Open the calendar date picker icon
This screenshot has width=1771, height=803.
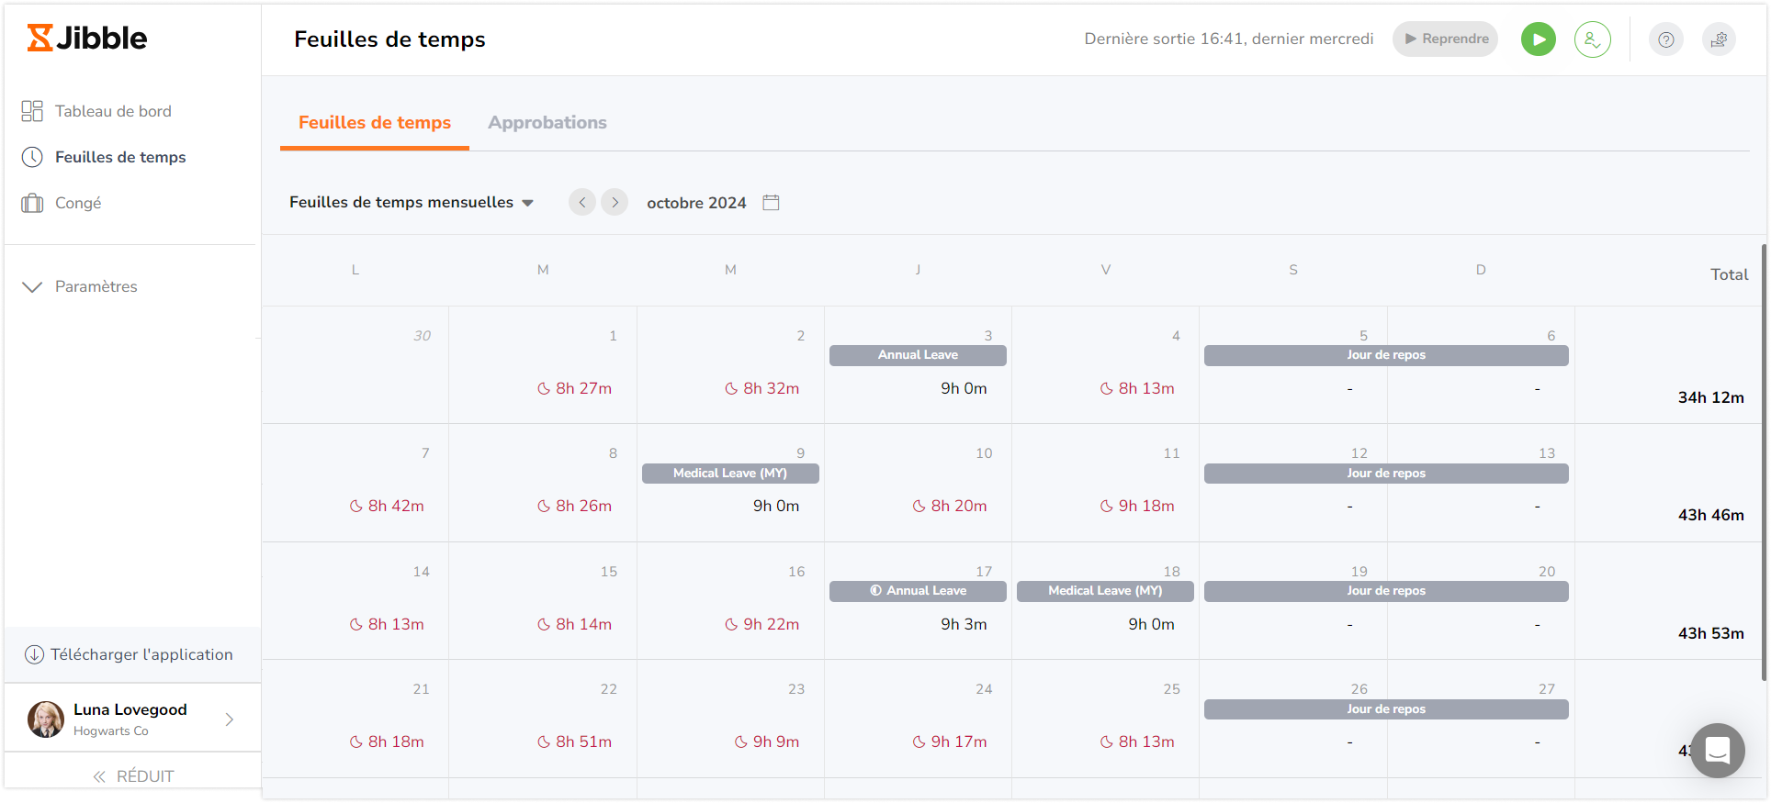(771, 202)
